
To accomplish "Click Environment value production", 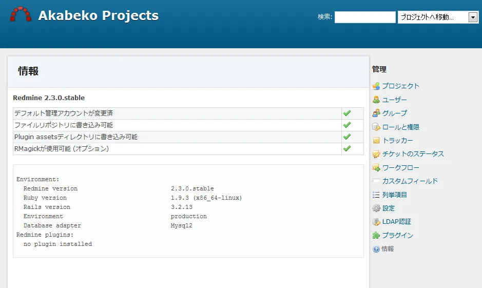I will click(189, 216).
